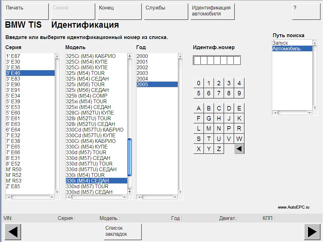Click Серия list horizontal scroll left arrow
Screen dimensions: 323x242
point(8,197)
